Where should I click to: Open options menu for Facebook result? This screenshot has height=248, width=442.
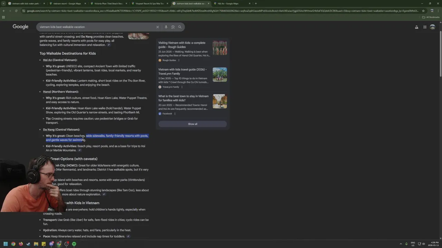point(175,114)
